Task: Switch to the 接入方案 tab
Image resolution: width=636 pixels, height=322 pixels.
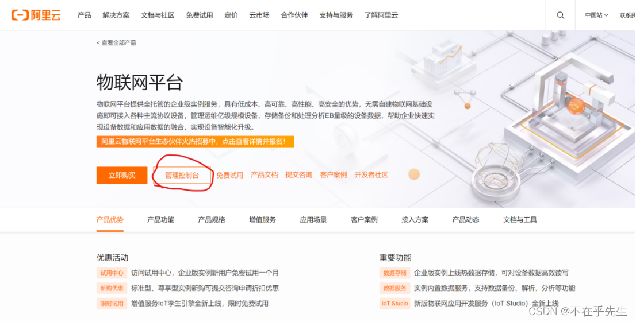Action: 415,220
